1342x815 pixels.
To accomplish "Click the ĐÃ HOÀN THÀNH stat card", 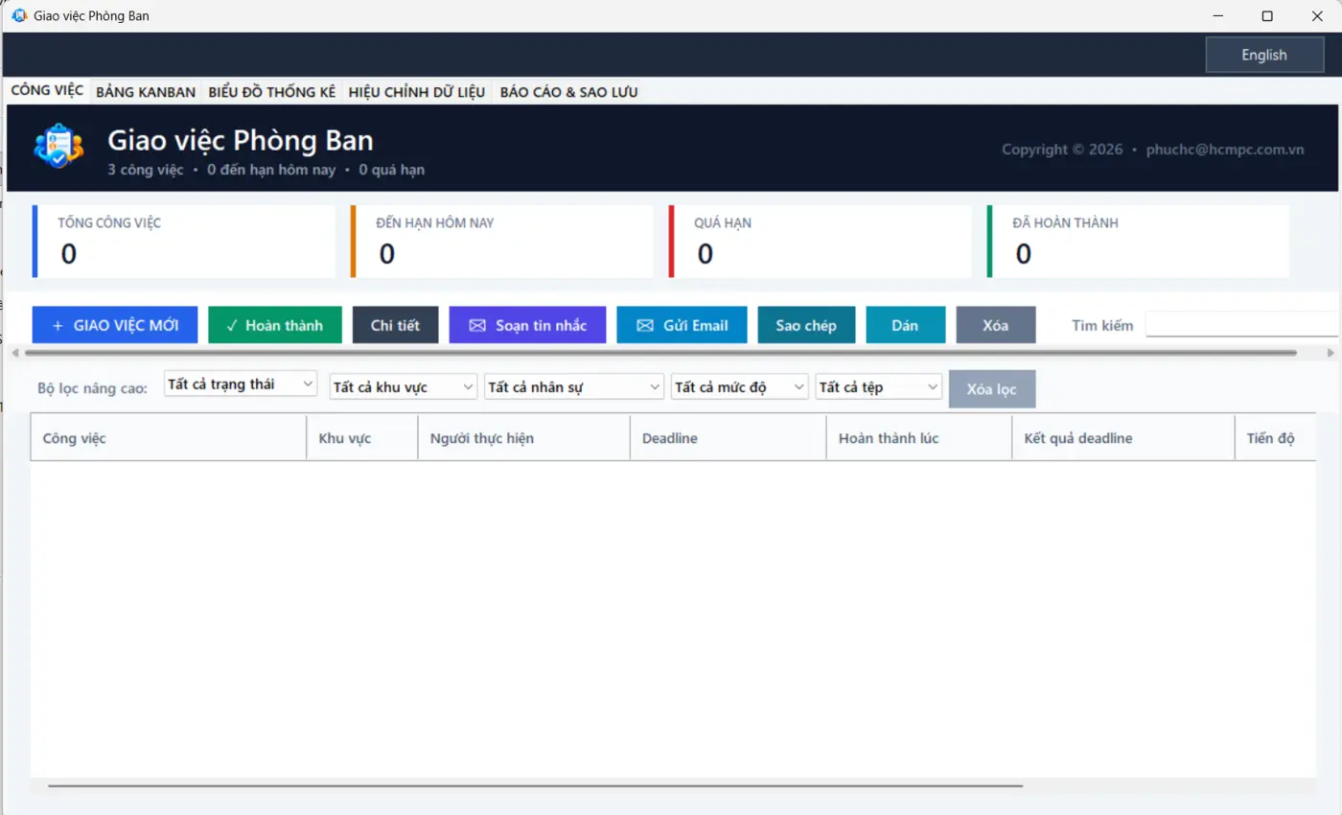I will coord(1139,242).
